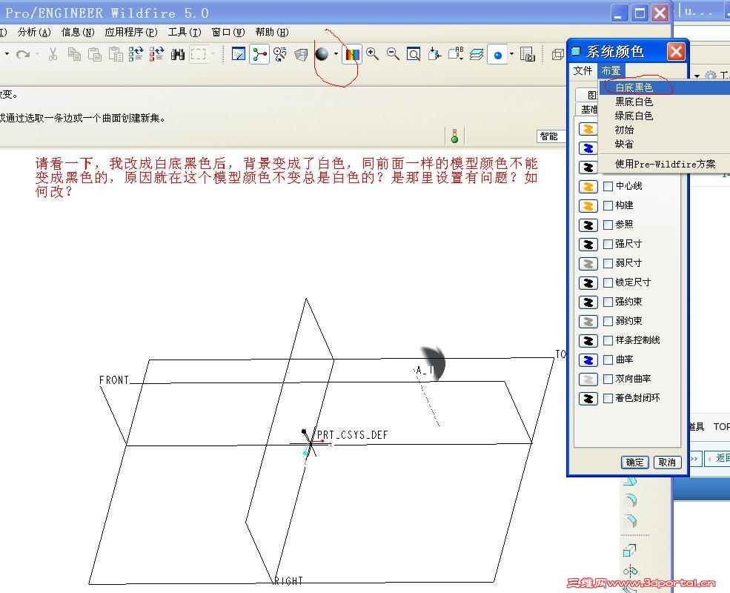Open the system colors rainbow icon
This screenshot has width=730, height=593.
[x=353, y=54]
